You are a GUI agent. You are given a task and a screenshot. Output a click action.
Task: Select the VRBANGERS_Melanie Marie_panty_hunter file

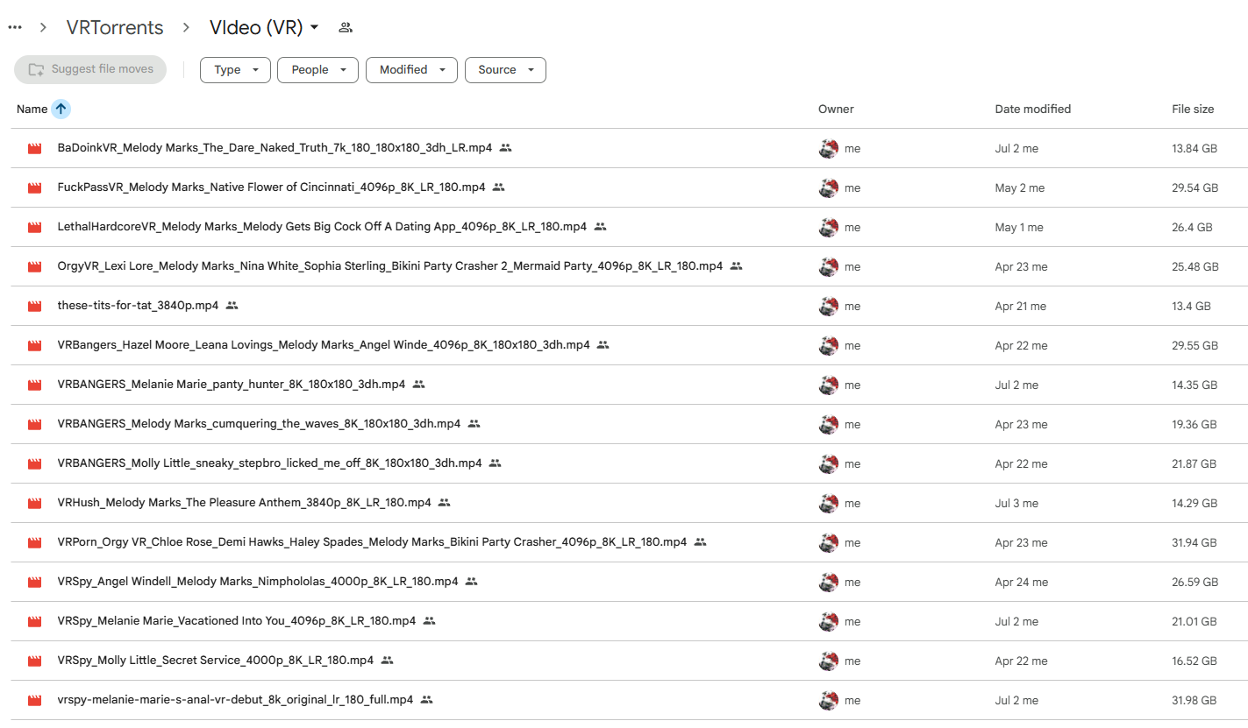pyautogui.click(x=231, y=385)
